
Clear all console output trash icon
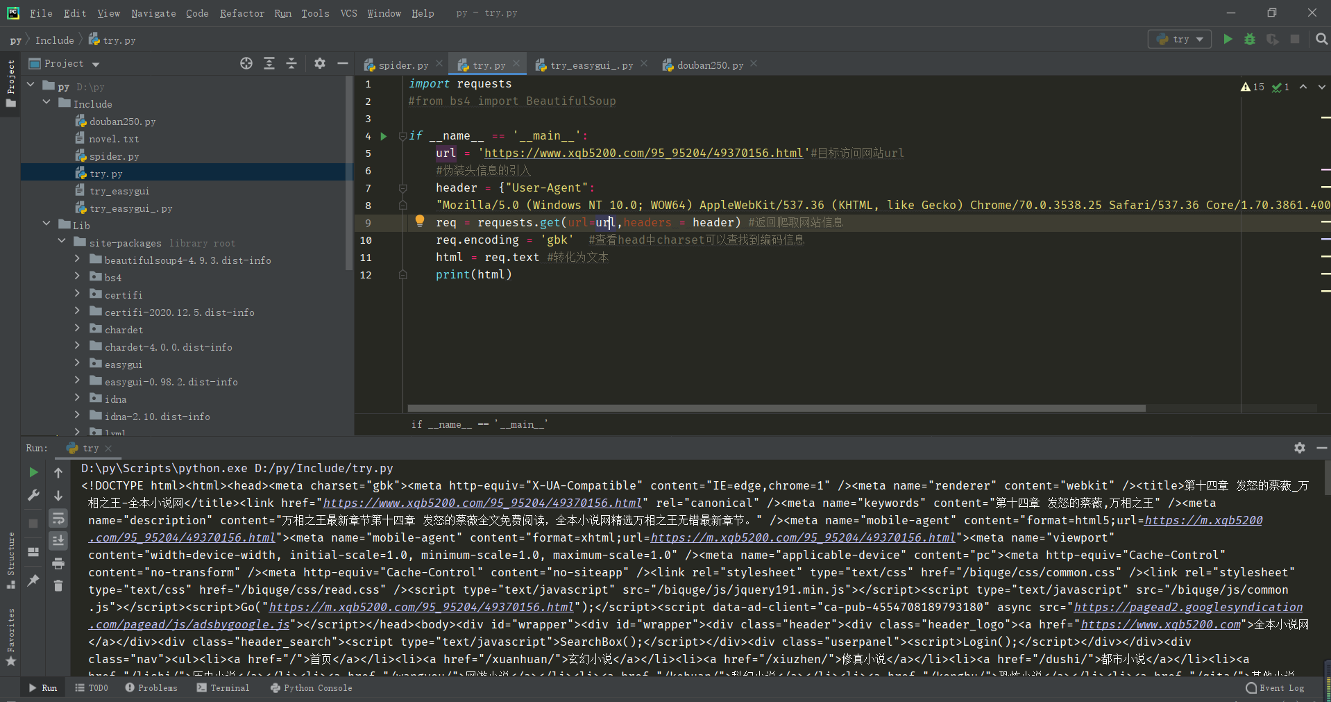(58, 586)
